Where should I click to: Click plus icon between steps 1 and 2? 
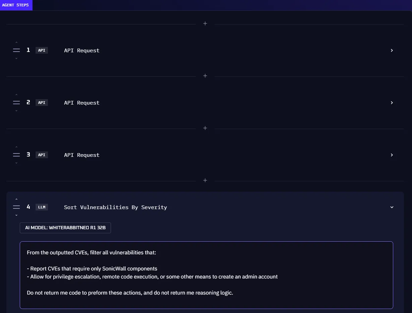point(205,76)
